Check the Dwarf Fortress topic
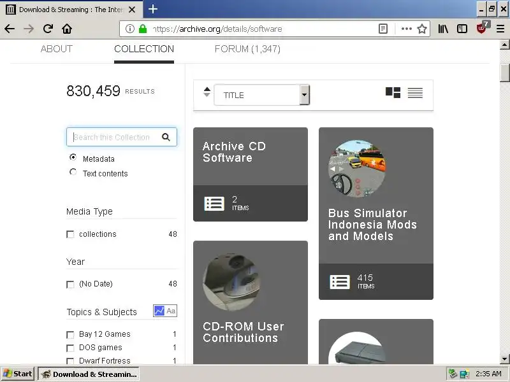The image size is (510, 382). 70,361
